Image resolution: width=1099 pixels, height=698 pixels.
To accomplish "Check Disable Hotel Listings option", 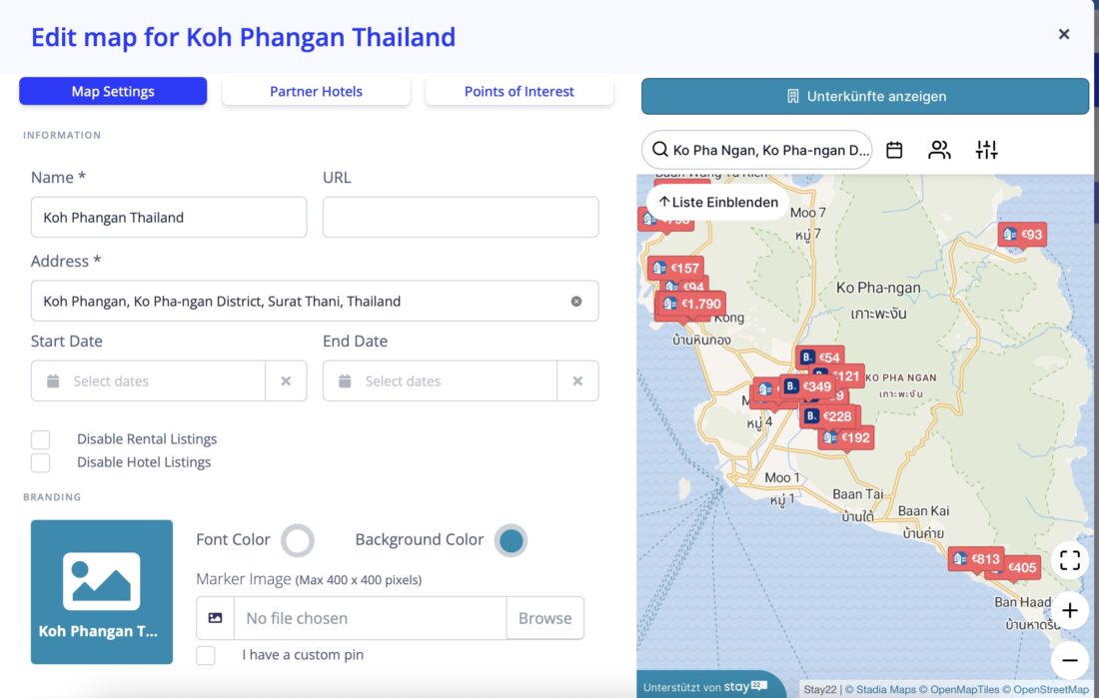I will pos(41,462).
